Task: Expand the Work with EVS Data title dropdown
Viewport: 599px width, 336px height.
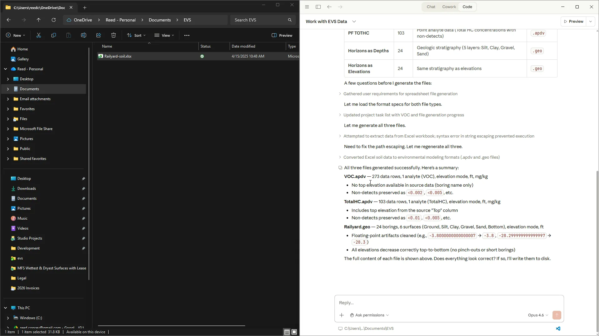Action: (x=354, y=21)
